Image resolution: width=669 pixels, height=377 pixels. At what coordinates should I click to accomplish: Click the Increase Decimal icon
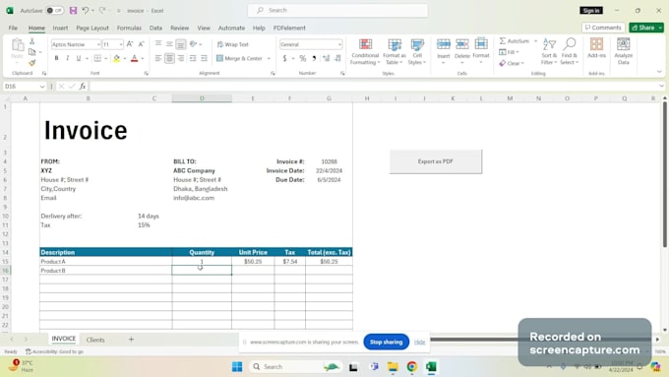coord(326,58)
